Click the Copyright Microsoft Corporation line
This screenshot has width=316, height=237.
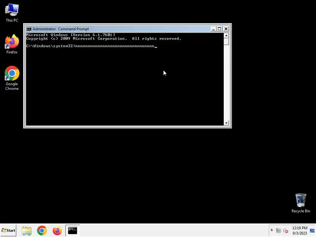104,39
